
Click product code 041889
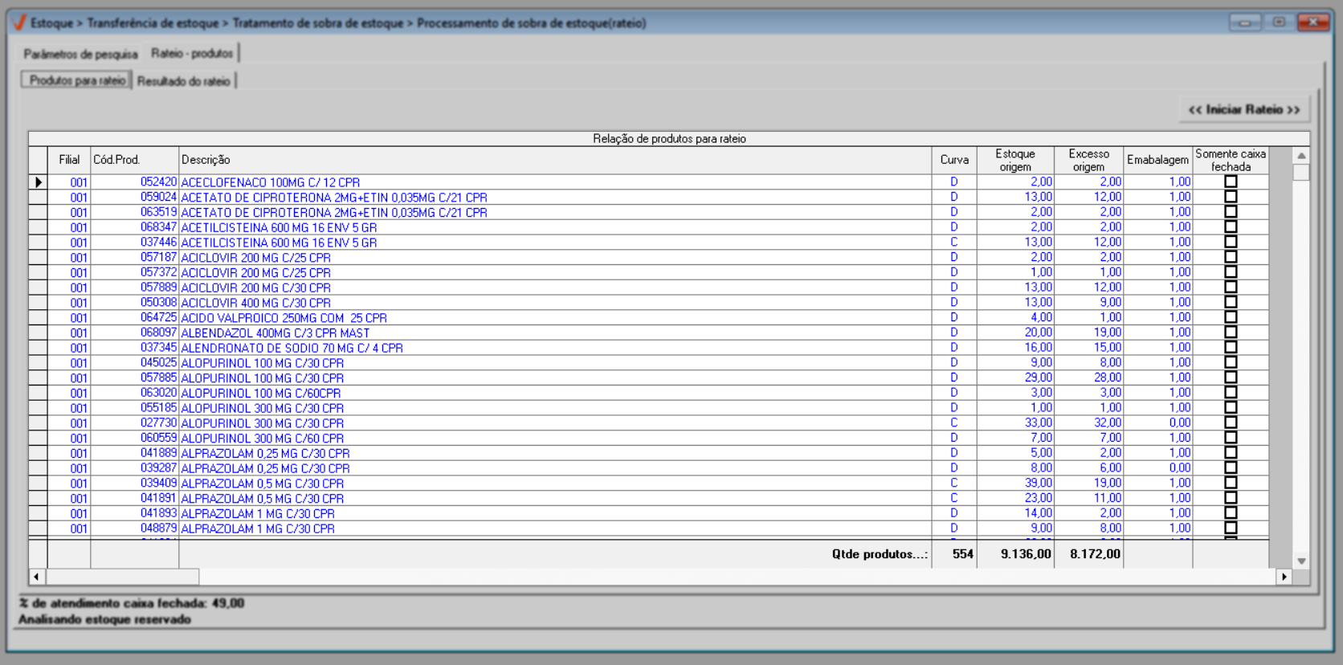pos(158,453)
